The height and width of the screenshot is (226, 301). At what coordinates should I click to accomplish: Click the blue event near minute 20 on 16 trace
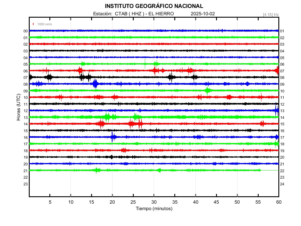[112, 137]
